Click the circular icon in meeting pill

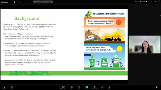click(52, 2)
